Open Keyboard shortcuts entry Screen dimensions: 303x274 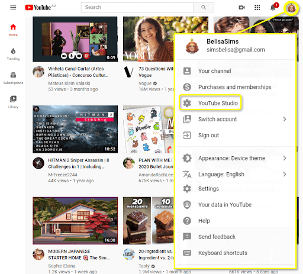(235, 253)
